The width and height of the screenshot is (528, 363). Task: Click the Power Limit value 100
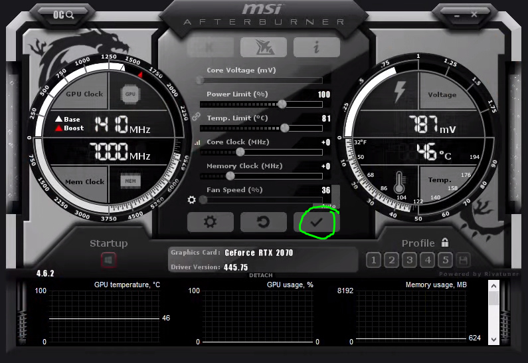[x=324, y=94]
